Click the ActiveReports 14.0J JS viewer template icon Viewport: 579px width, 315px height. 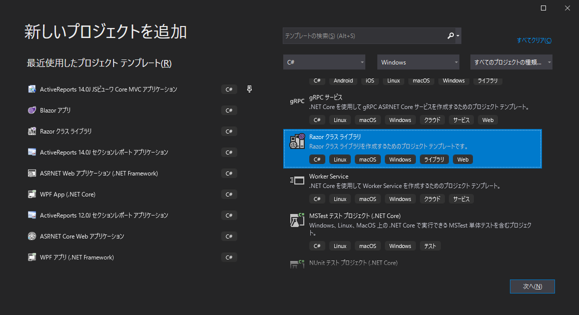[x=32, y=89]
